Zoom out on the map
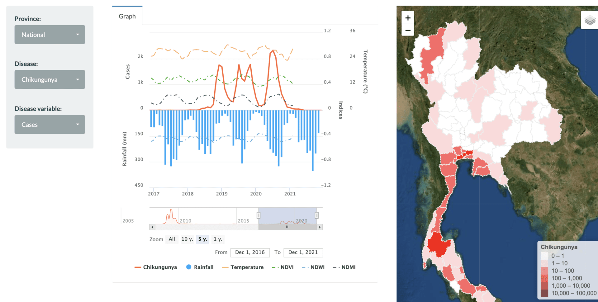Screen dimensions: 598x302 408,30
